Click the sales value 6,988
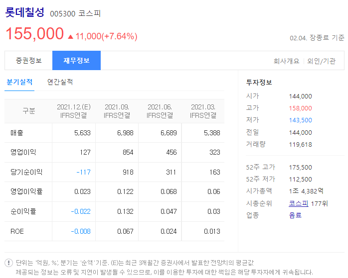 tap(126, 133)
